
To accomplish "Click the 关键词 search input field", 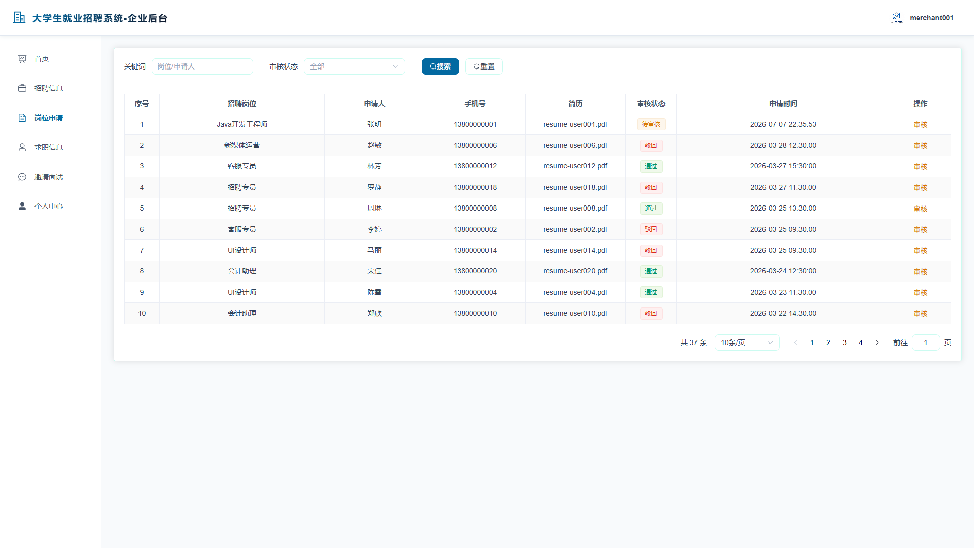I will [x=202, y=66].
